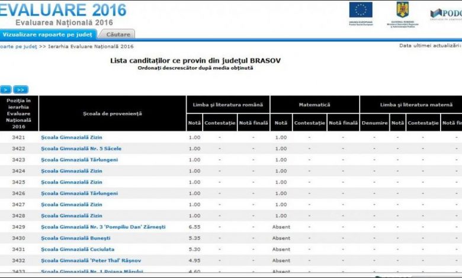Select Vizualizare rapoarte pe județ tab
The width and height of the screenshot is (462, 278).
47,34
